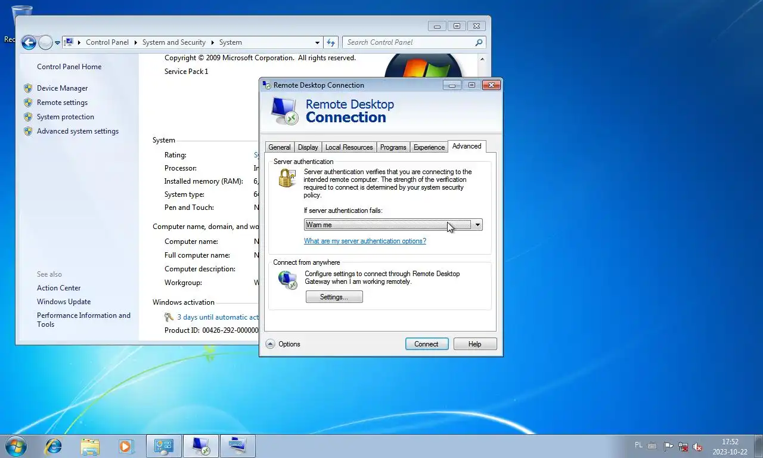Switch to Control Panel taskbar button
This screenshot has height=458, width=763.
pos(164,446)
